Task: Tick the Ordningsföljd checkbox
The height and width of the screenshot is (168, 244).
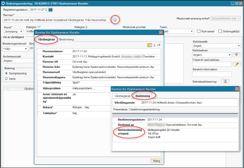Action: pyautogui.click(x=220, y=31)
